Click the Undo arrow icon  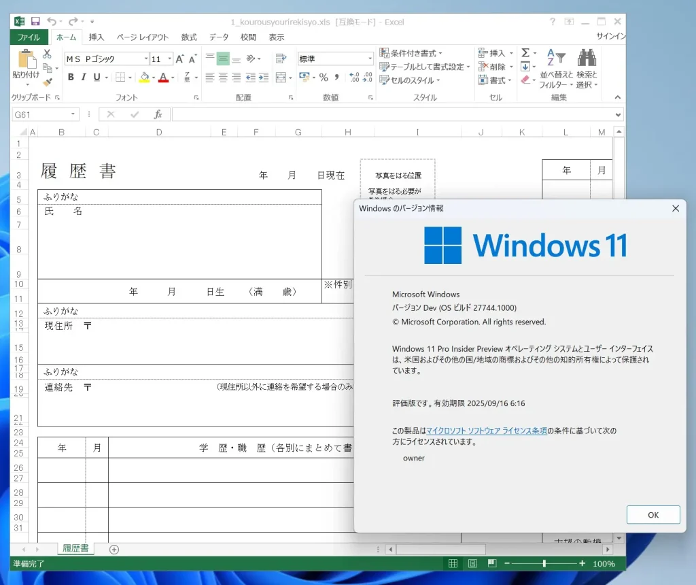(52, 21)
